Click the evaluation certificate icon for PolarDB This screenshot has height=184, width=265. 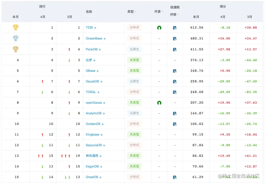(175, 50)
